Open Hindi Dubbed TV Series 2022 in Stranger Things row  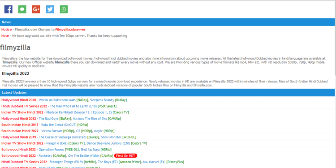(x=24, y=162)
